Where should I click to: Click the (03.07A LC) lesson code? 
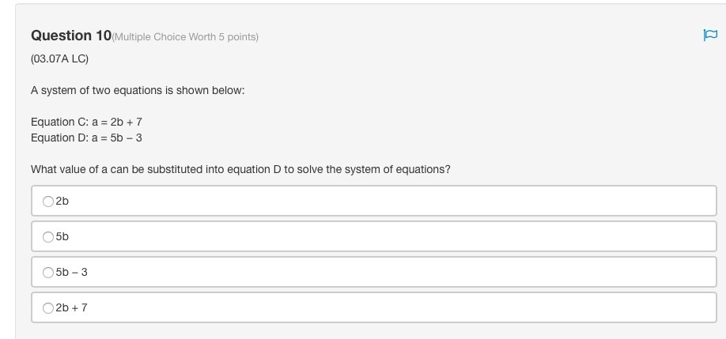pyautogui.click(x=59, y=59)
